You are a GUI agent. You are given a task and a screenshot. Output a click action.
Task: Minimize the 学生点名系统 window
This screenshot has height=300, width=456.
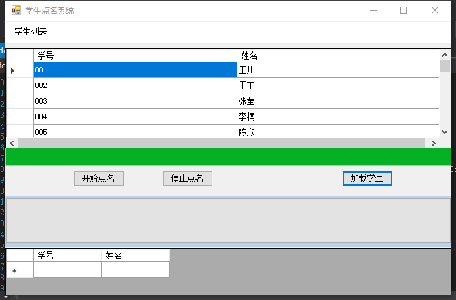click(373, 10)
